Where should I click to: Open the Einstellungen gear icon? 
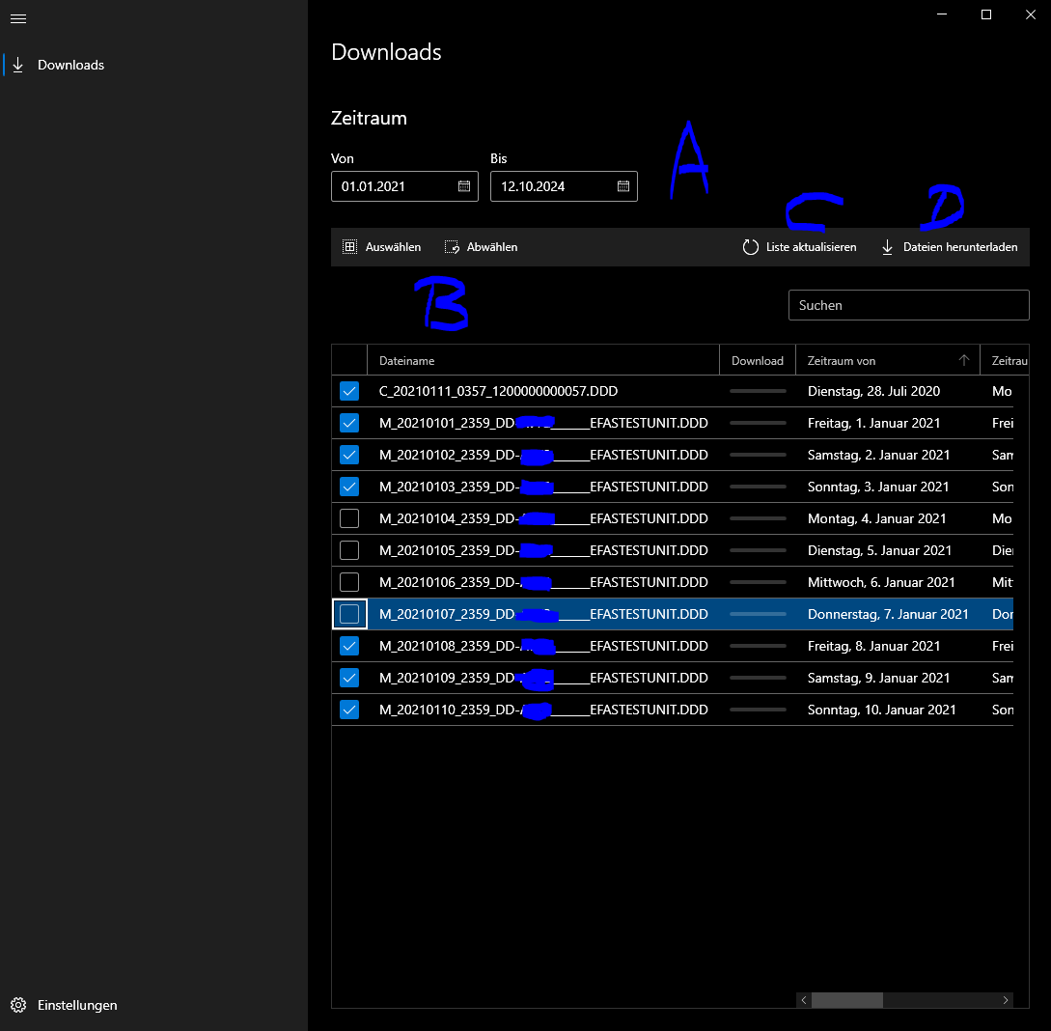click(x=17, y=1005)
